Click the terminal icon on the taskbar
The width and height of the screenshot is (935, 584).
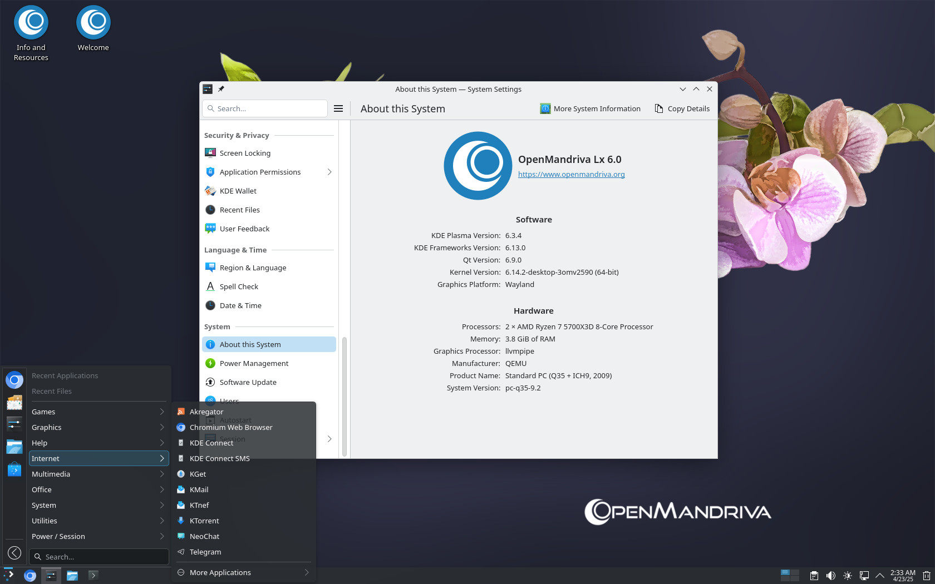tap(93, 576)
